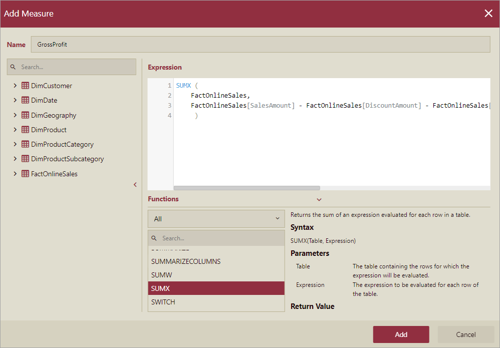Expand the DimProductSubcategory tree node

tap(16, 159)
